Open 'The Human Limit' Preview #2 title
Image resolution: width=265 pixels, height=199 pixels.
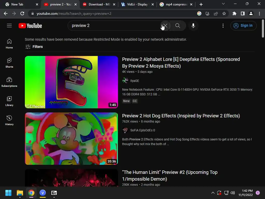point(170,175)
